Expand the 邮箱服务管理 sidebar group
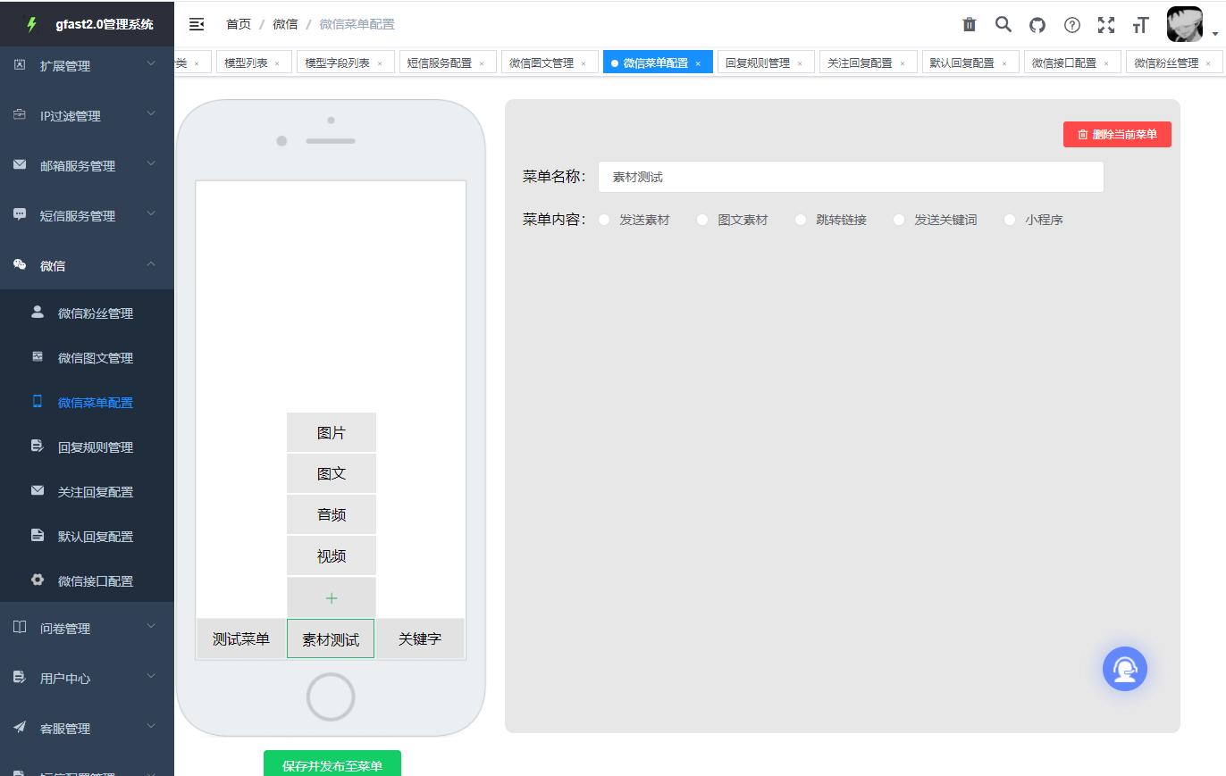The image size is (1226, 776). tap(87, 166)
